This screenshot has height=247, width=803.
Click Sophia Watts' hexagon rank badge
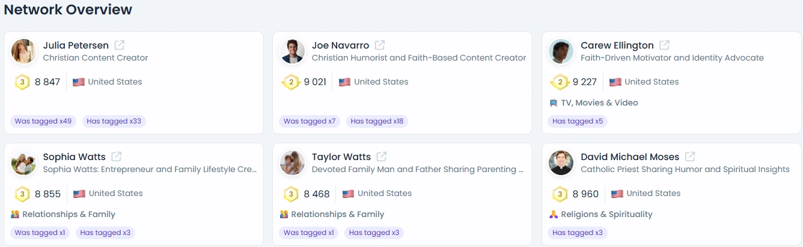pyautogui.click(x=22, y=194)
